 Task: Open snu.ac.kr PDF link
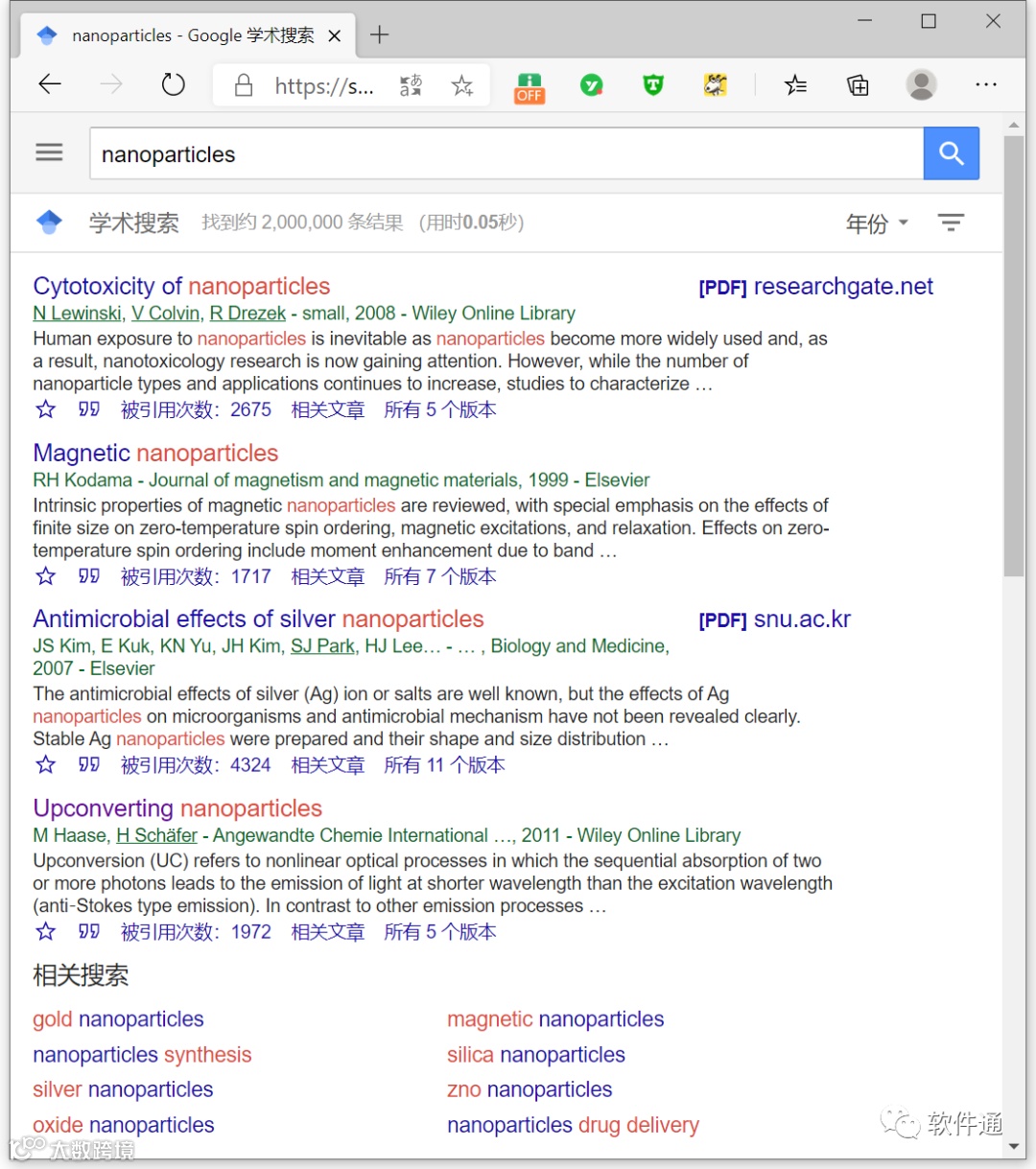(775, 620)
